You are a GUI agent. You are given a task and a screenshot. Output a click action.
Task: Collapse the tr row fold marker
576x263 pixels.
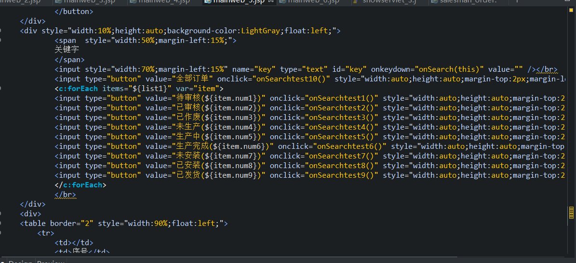click(1, 233)
